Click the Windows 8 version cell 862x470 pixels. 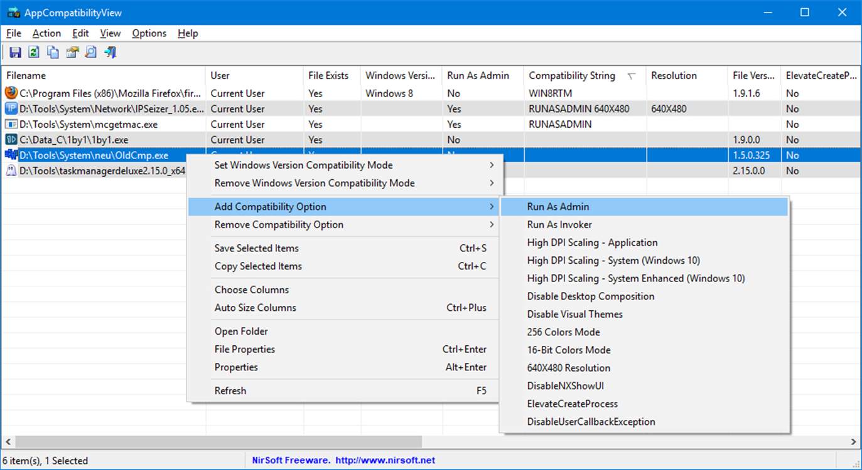coord(389,93)
